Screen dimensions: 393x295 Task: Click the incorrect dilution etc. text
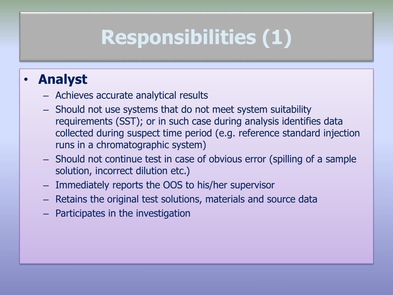click(142, 171)
